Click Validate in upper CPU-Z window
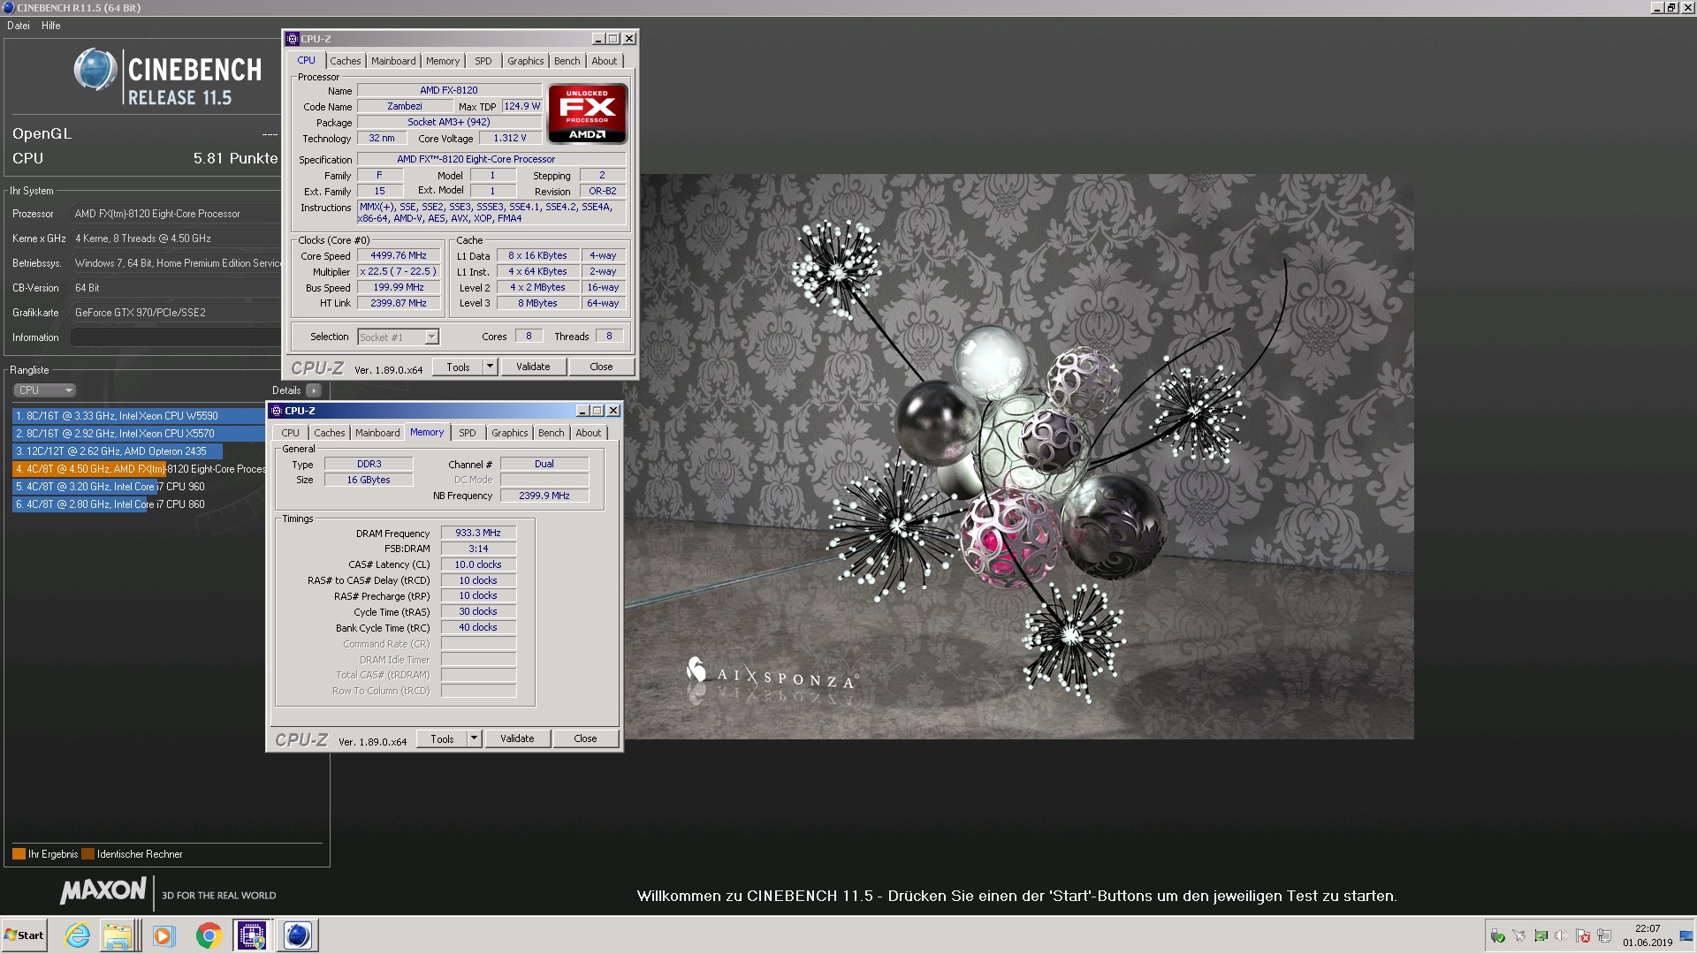The height and width of the screenshot is (954, 1697). (x=533, y=367)
